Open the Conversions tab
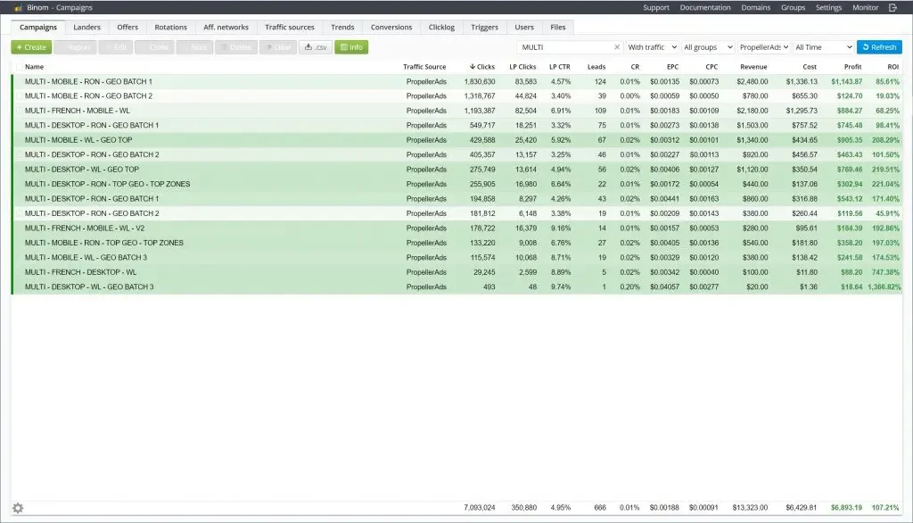Viewport: 913px width, 523px height. (x=391, y=28)
